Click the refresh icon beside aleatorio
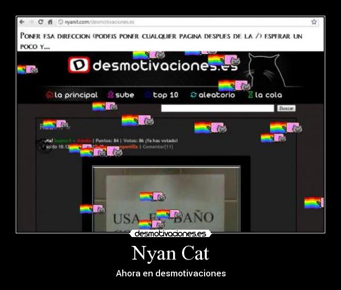 pyautogui.click(x=194, y=95)
